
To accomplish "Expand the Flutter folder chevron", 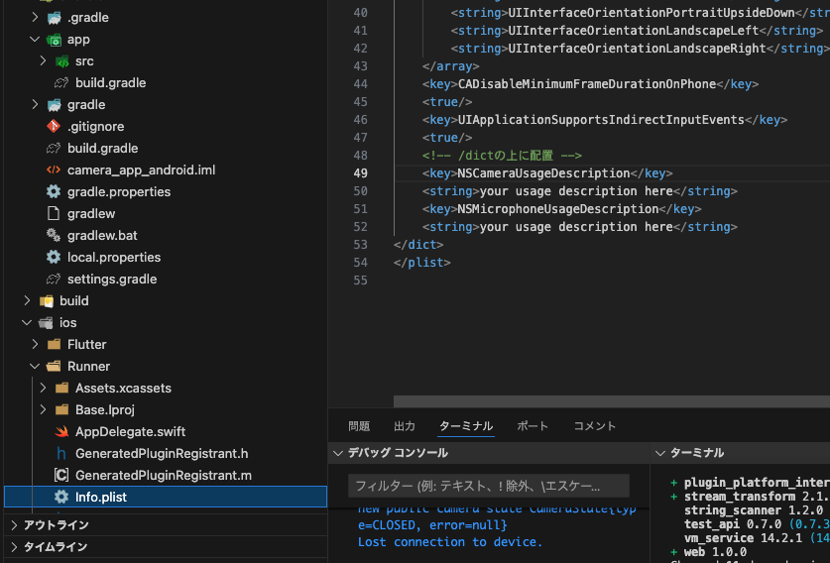I will tap(35, 345).
